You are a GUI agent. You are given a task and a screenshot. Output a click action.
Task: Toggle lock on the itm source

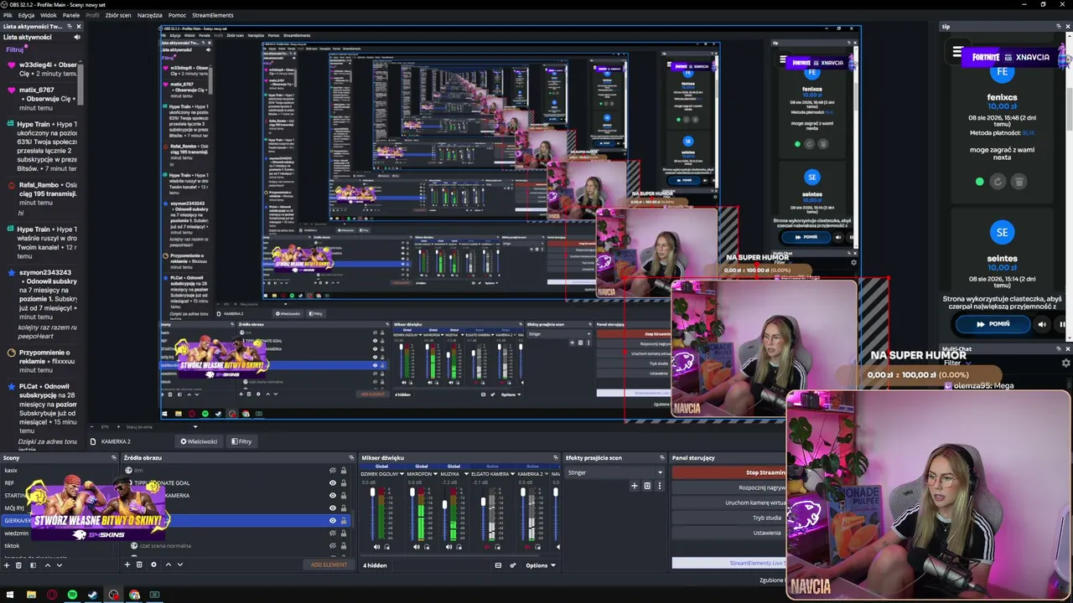coord(344,471)
